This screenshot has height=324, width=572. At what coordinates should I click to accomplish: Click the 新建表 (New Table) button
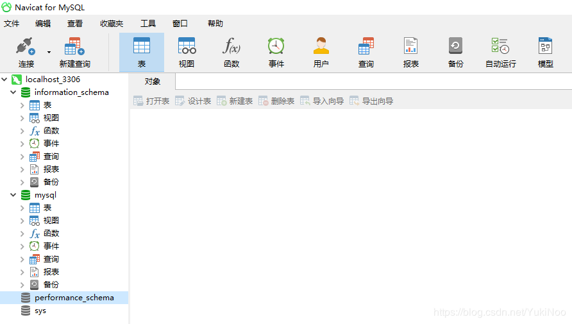[235, 101]
